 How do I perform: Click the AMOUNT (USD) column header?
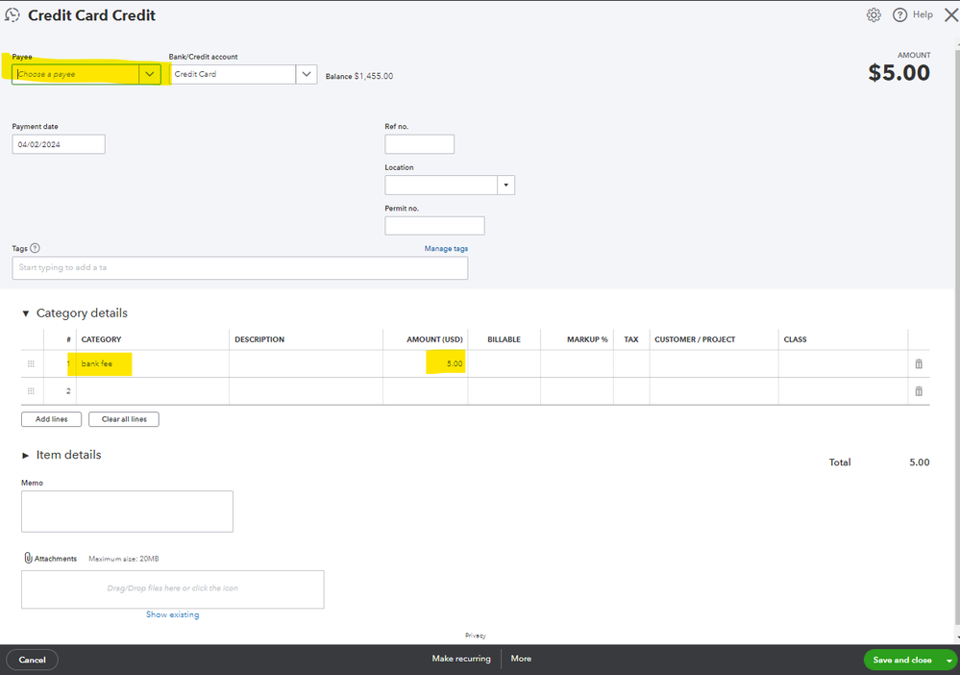click(x=434, y=339)
